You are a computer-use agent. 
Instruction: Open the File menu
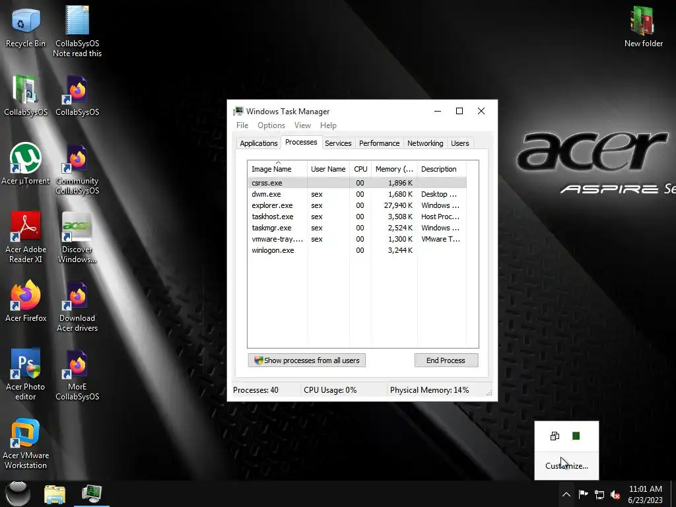242,125
